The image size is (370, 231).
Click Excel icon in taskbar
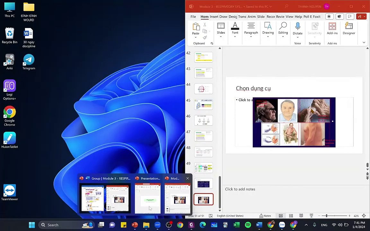pyautogui.click(x=236, y=225)
